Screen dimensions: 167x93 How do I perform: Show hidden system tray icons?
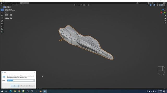pos(145,91)
